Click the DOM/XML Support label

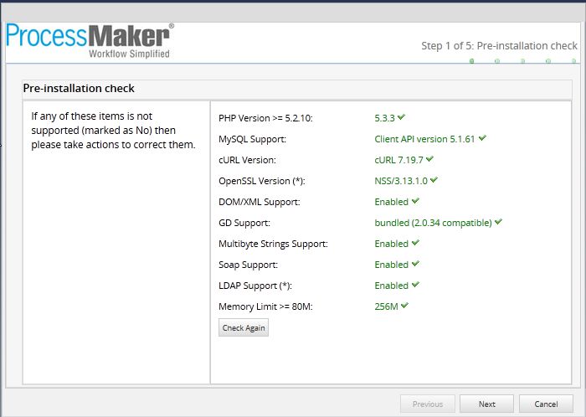260,202
